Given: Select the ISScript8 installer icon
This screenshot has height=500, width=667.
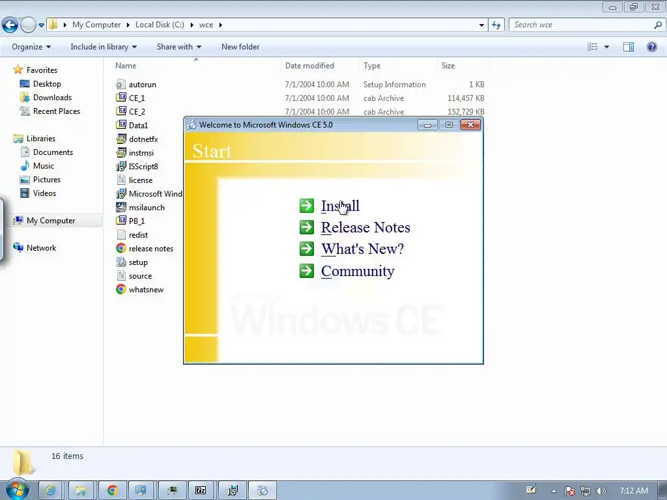Looking at the screenshot, I should pyautogui.click(x=121, y=166).
